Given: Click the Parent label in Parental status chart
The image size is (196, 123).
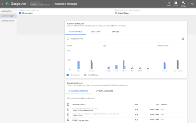Looking at the screenshot, I should [165, 71].
